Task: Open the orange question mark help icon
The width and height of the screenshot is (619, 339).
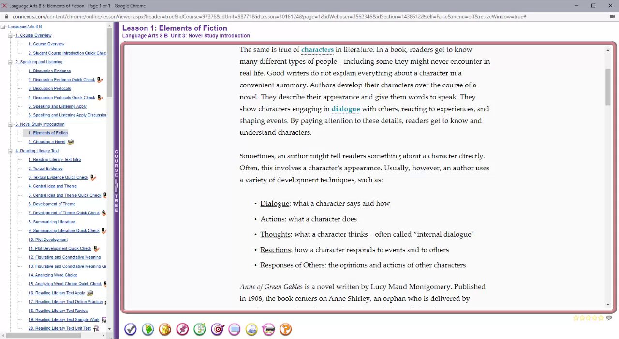Action: pyautogui.click(x=286, y=329)
